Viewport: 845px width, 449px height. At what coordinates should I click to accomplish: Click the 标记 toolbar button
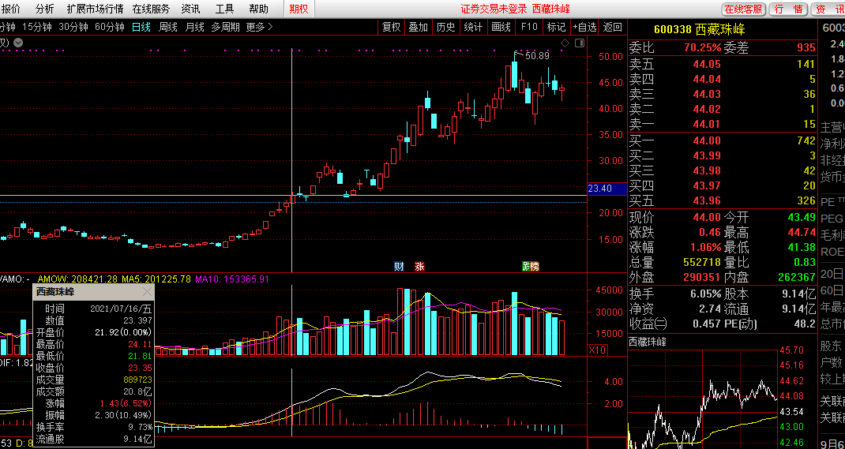click(556, 27)
